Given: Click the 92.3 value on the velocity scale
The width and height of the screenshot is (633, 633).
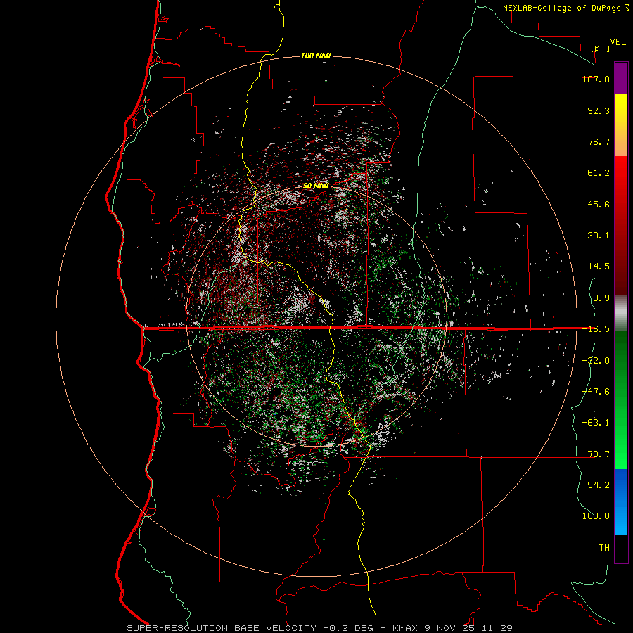Looking at the screenshot, I should point(599,110).
